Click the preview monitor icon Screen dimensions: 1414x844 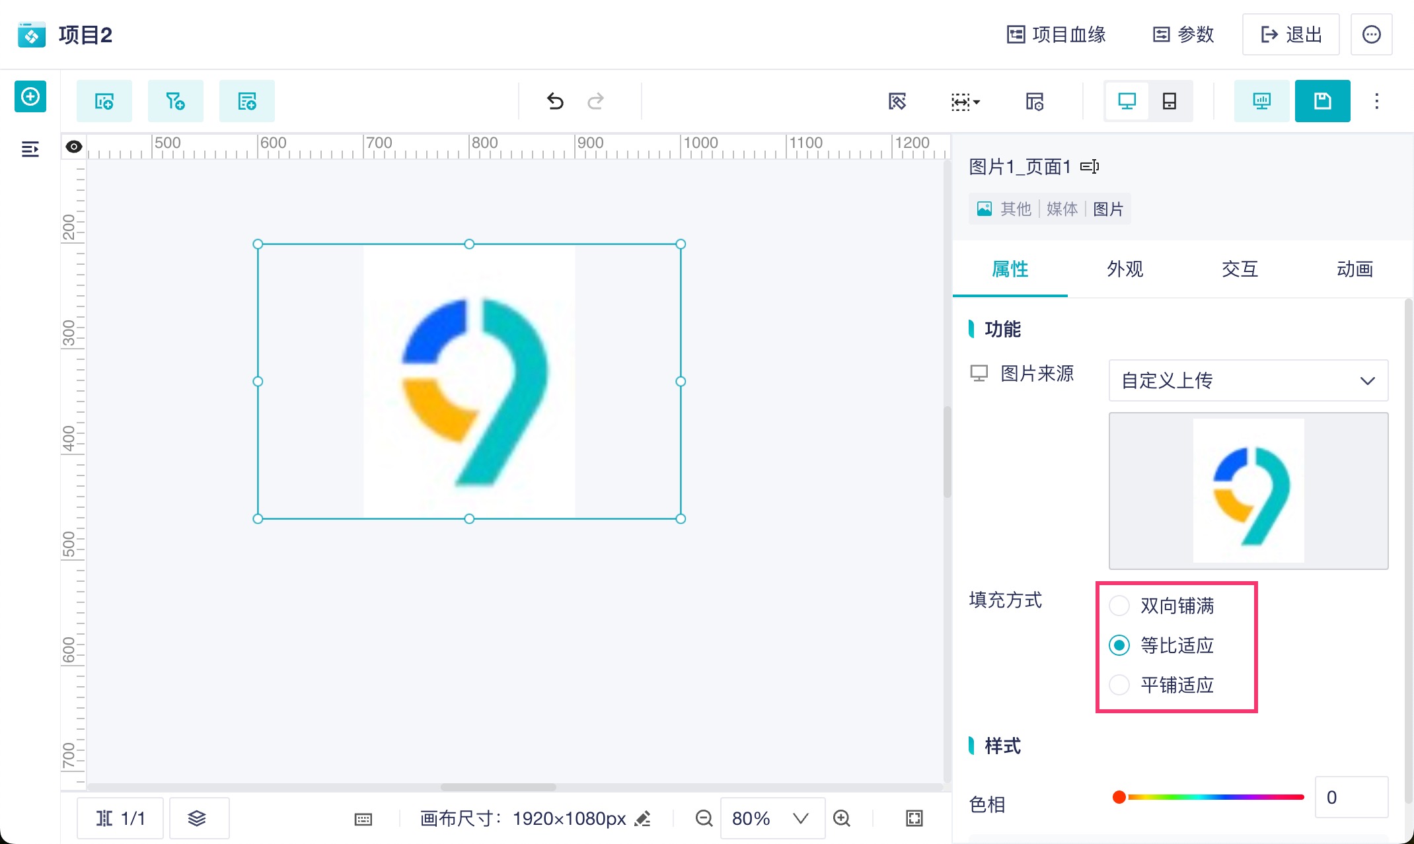(1261, 101)
